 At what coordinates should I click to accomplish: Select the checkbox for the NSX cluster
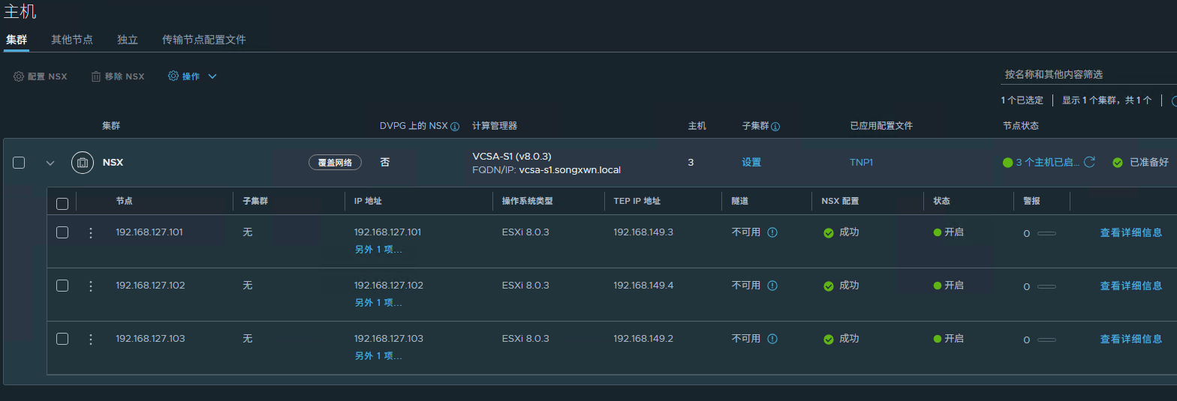tap(20, 163)
